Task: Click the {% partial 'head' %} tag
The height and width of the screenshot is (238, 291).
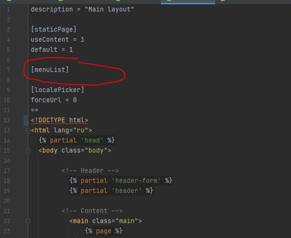Action: point(77,140)
